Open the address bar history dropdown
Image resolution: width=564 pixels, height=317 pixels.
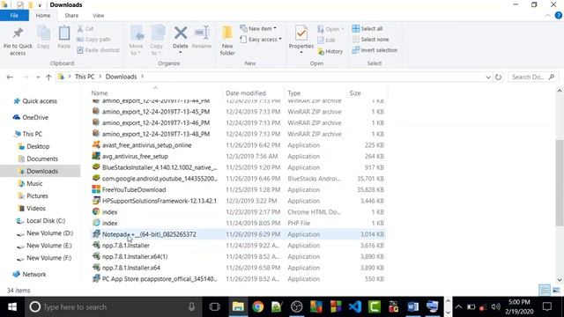click(x=487, y=77)
